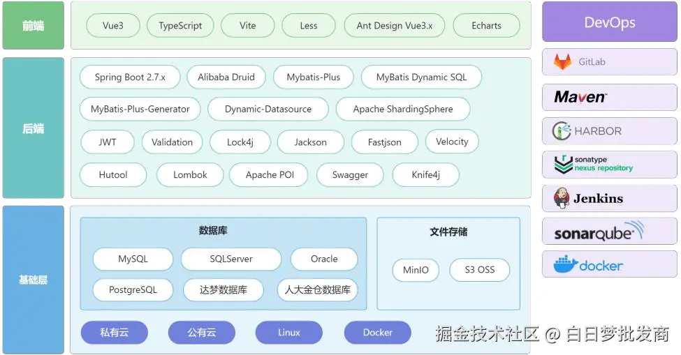This screenshot has width=681, height=355.
Task: Click the JWT pill
Action: click(108, 142)
